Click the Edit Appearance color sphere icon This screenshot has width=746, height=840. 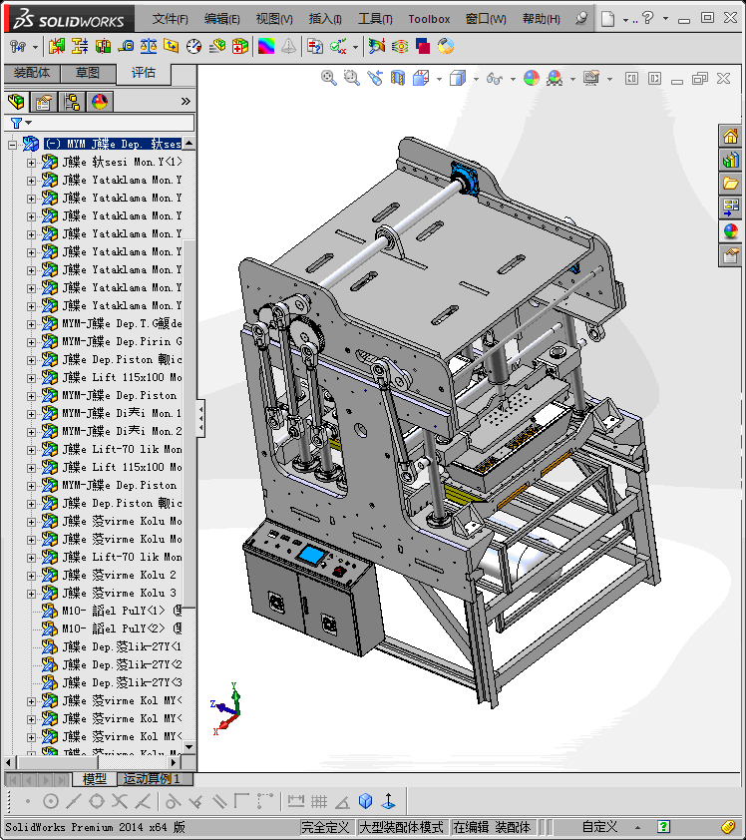(532, 78)
